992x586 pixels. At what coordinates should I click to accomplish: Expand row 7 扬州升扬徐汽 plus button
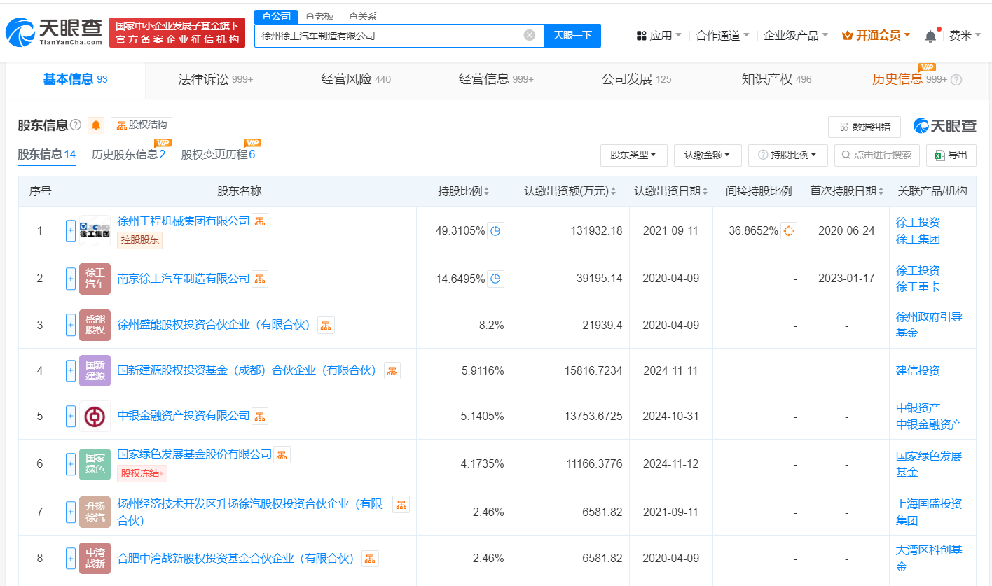(x=71, y=512)
